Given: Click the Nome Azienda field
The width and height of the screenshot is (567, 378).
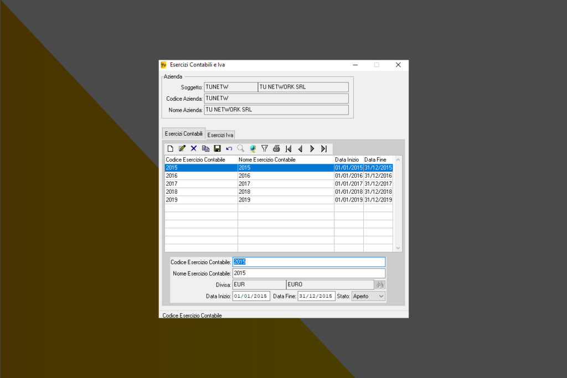Looking at the screenshot, I should pos(276,110).
